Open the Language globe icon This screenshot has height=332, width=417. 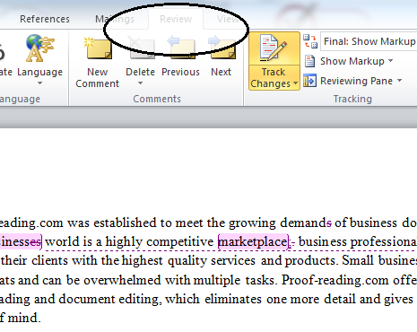point(39,48)
